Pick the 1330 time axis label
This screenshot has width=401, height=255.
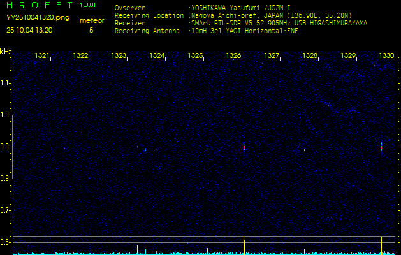tap(386, 56)
